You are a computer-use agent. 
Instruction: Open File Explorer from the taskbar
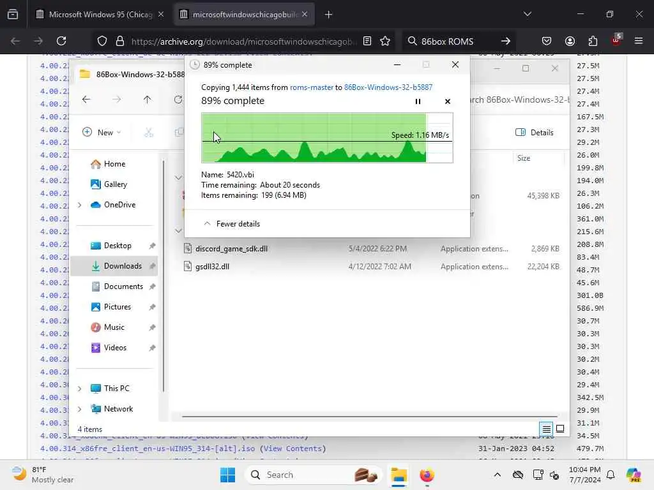[x=399, y=475]
